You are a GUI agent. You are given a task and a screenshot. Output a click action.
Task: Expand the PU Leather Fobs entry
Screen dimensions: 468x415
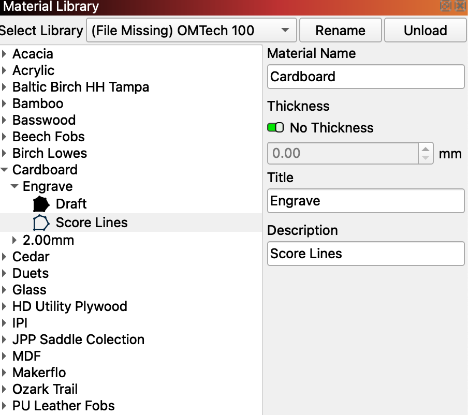[5, 406]
